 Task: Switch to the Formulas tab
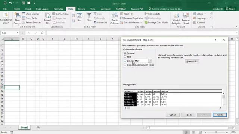click(58, 9)
